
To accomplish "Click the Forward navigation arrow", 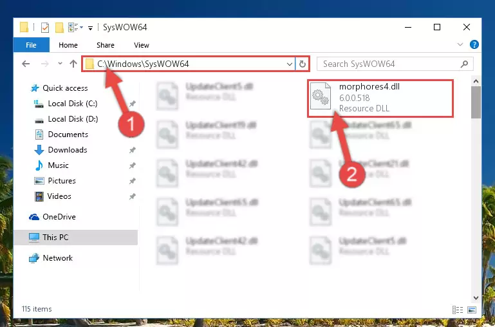I will (45, 64).
